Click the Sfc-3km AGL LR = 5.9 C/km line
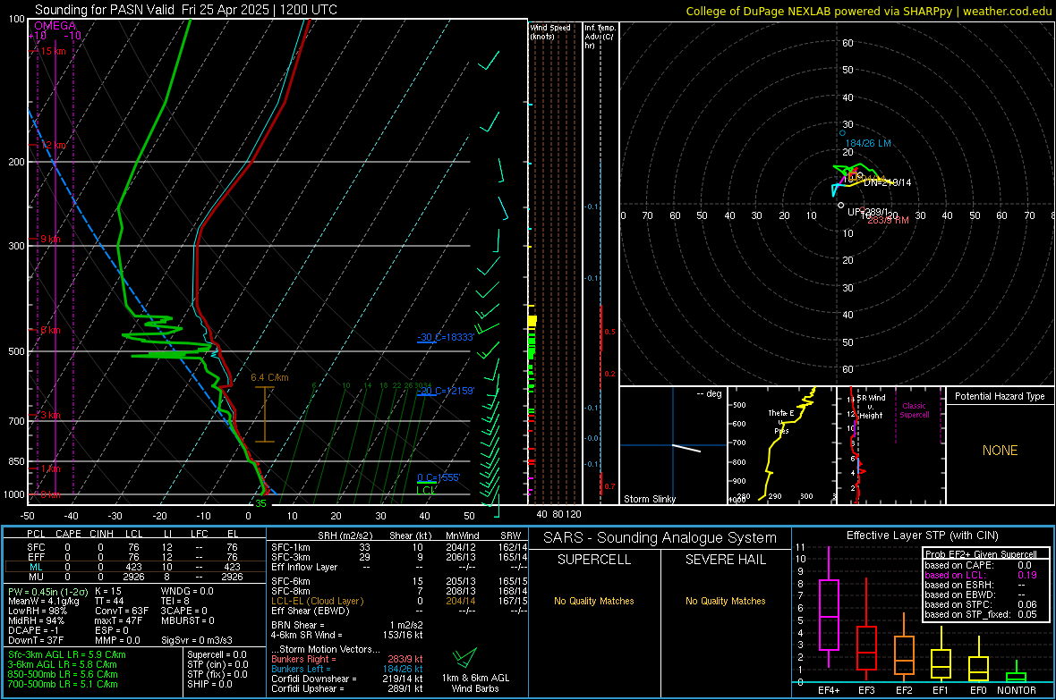Screen dimensions: 1056x700 (67, 654)
